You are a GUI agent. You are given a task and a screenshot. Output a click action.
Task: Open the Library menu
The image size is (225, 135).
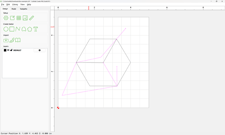click(x=15, y=5)
